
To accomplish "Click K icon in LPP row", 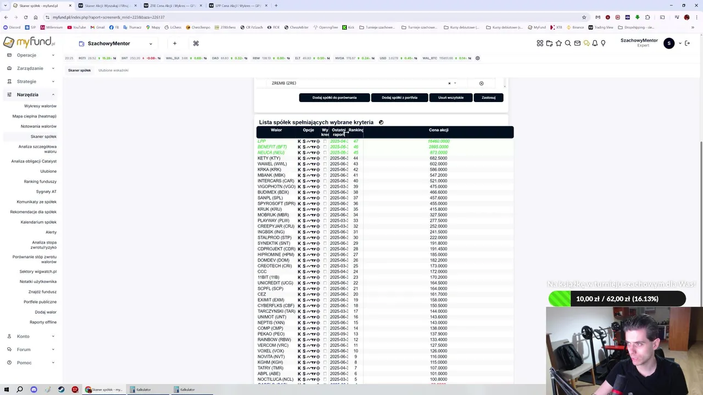I will (x=299, y=142).
